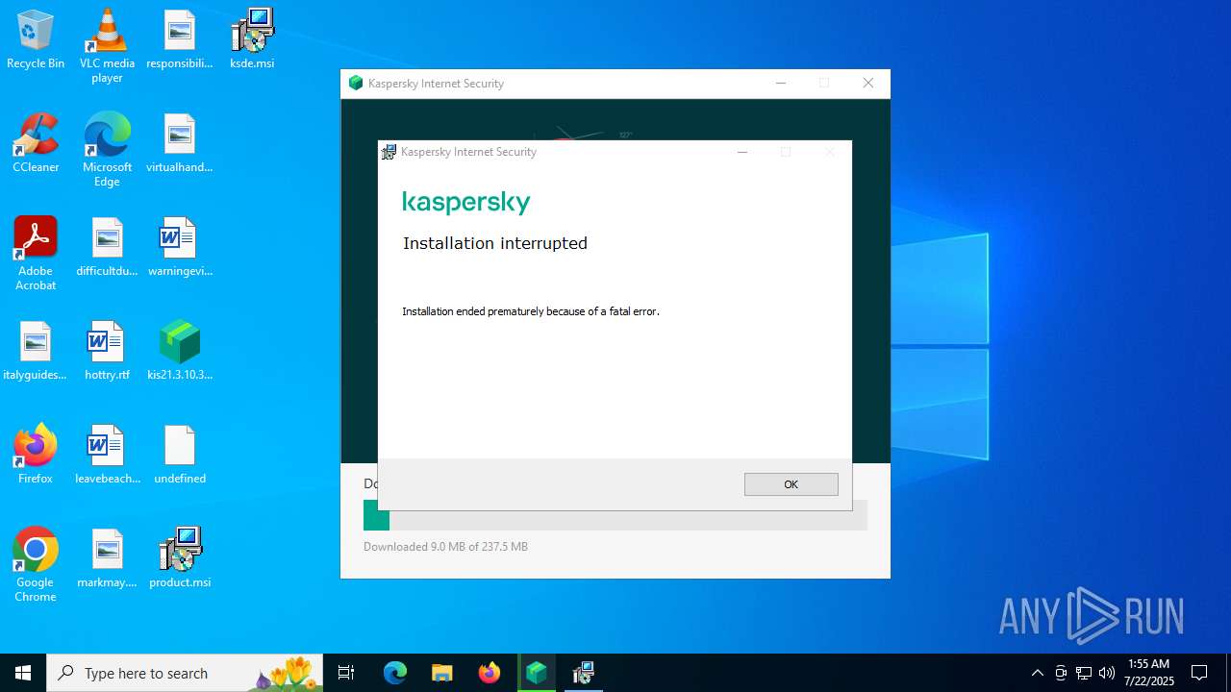Select the VLC media player shortcut

[x=107, y=46]
